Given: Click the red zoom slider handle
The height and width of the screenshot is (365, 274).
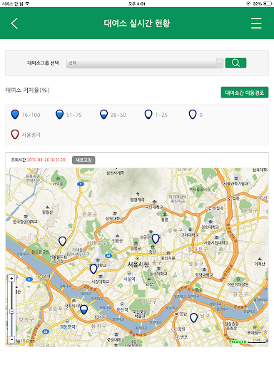Looking at the screenshot, I should pyautogui.click(x=11, y=311).
